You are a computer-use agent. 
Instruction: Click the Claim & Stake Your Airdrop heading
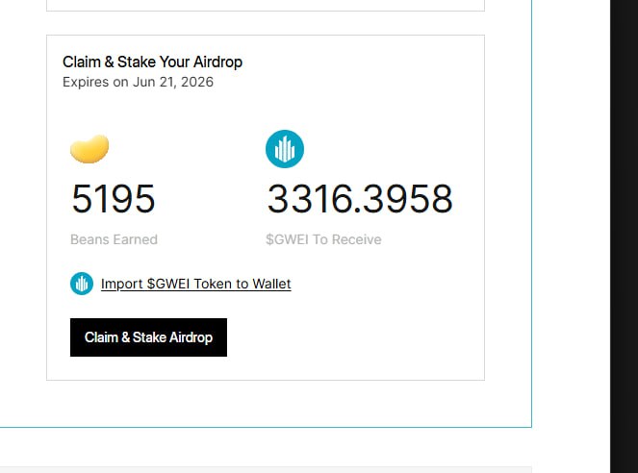(x=152, y=62)
